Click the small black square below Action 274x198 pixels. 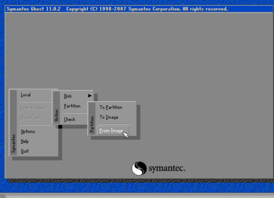(60, 127)
